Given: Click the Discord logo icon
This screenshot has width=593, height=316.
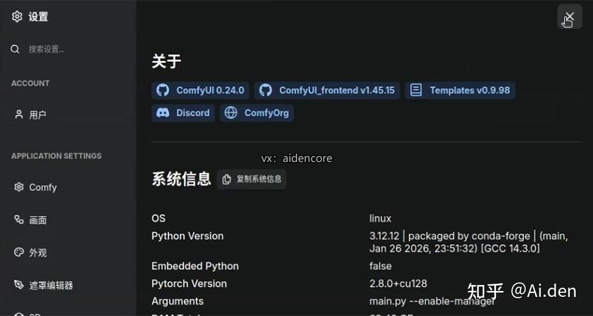Looking at the screenshot, I should pos(163,113).
